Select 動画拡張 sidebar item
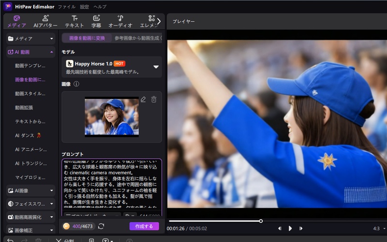This screenshot has height=242, width=387. 24,107
